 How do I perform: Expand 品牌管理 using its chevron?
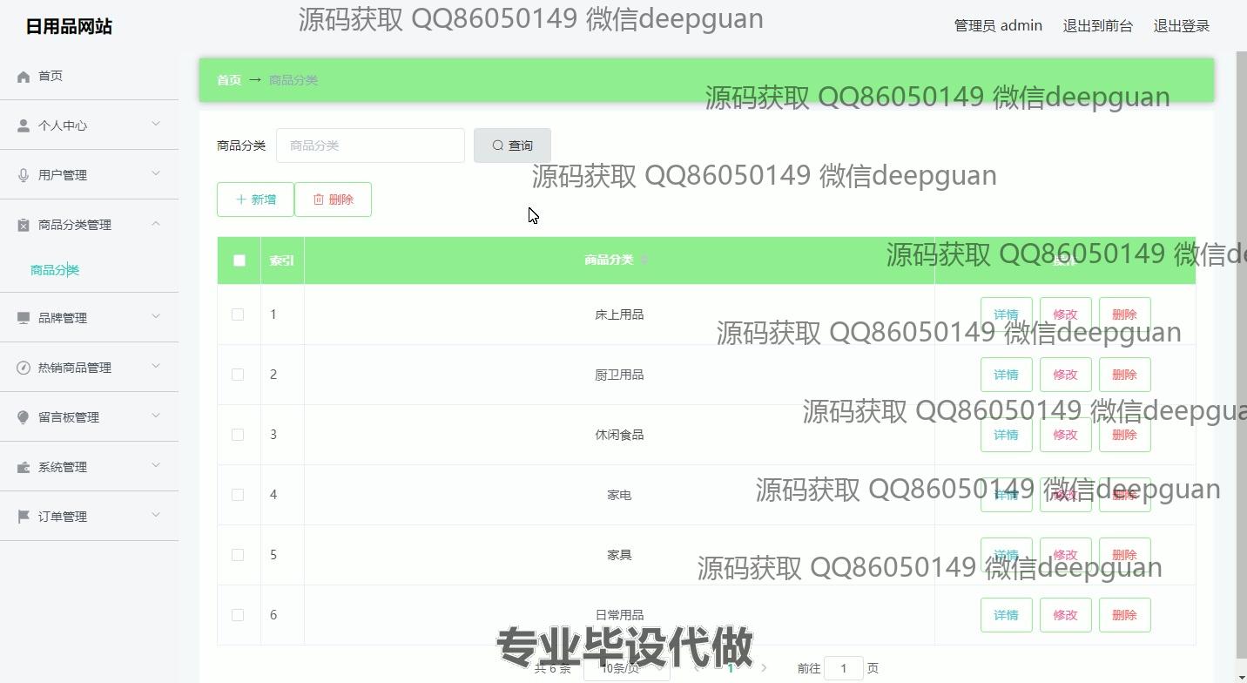(x=156, y=317)
